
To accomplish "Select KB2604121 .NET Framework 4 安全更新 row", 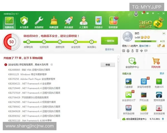I will pos(30,84).
